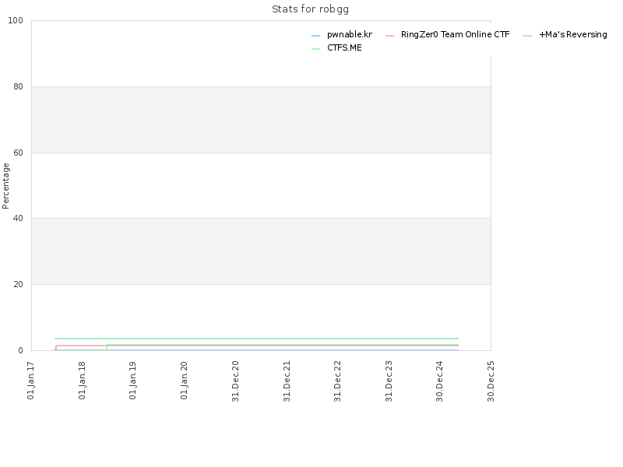
Task: Click the green CTFS.ME legend color marker
Action: tap(316, 49)
